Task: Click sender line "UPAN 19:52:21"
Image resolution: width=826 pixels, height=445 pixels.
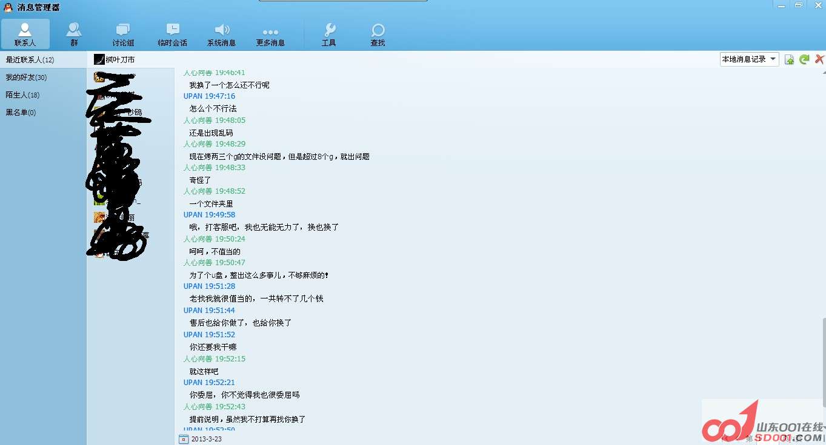Action: 209,383
